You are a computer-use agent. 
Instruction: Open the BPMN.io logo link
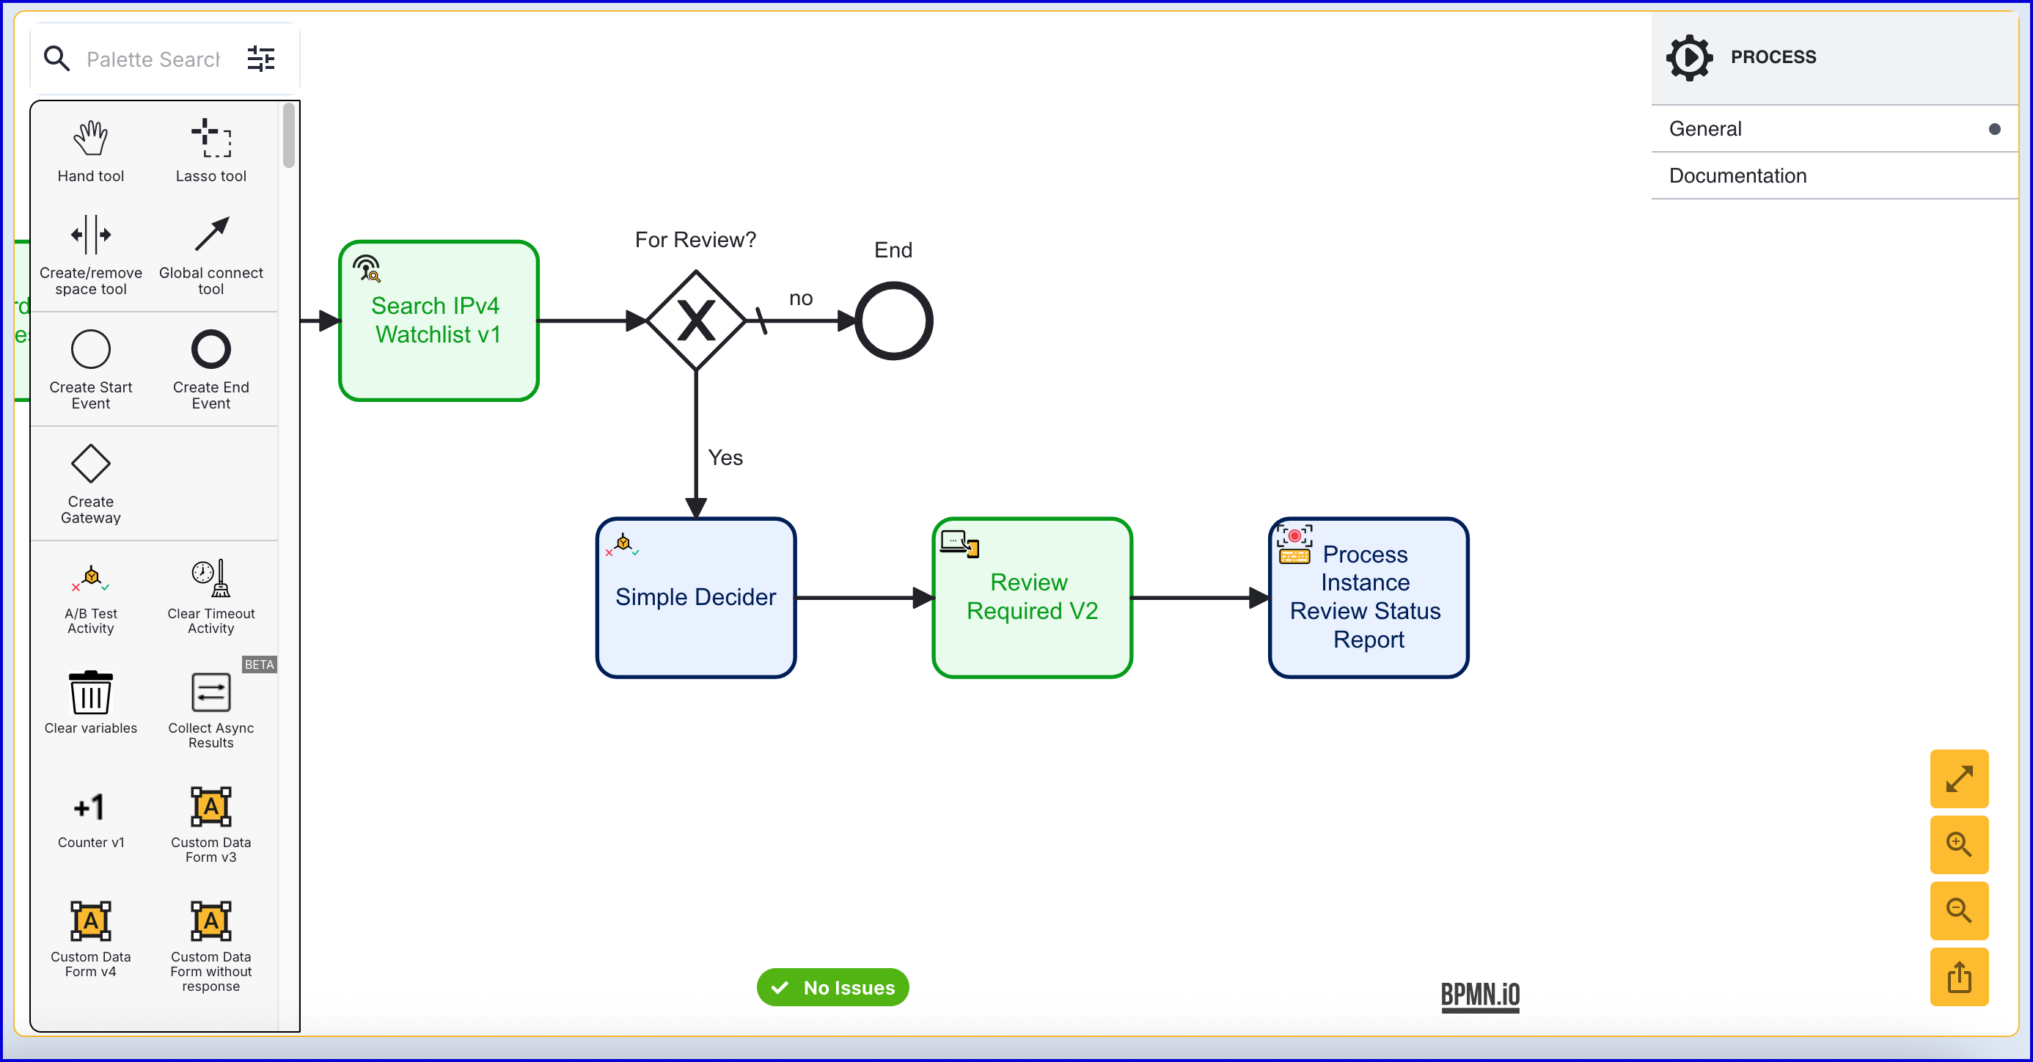pos(1480,995)
